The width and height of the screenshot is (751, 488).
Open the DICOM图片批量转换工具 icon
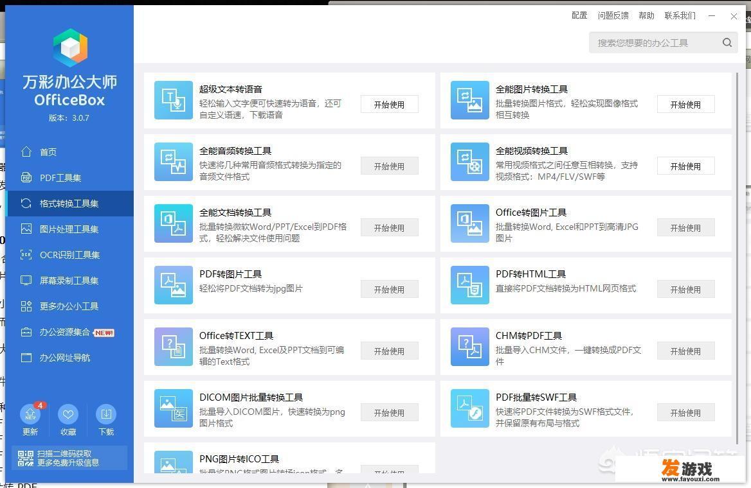point(174,408)
